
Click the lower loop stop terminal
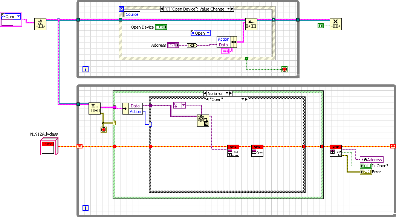click(x=104, y=130)
